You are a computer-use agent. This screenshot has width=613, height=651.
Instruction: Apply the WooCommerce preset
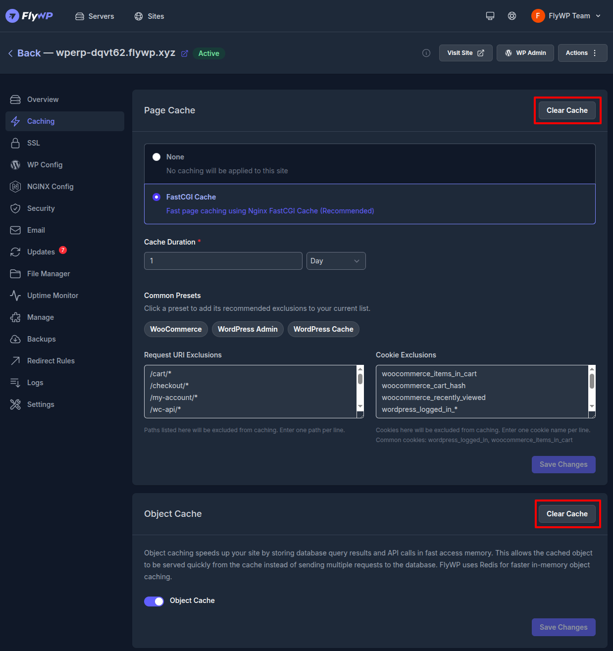tap(176, 329)
